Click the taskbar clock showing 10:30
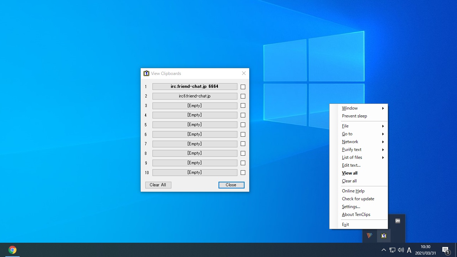457x257 pixels. (x=426, y=250)
